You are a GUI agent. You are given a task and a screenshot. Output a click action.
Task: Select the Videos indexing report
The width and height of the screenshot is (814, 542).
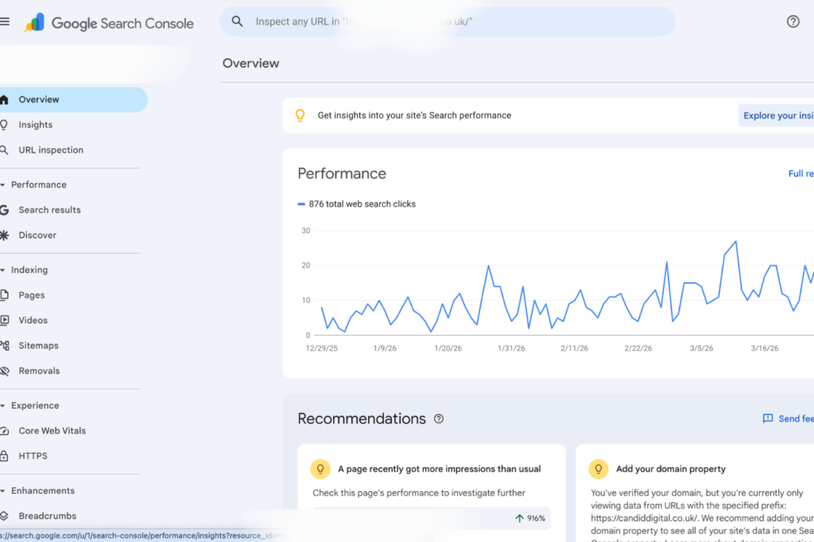[34, 320]
